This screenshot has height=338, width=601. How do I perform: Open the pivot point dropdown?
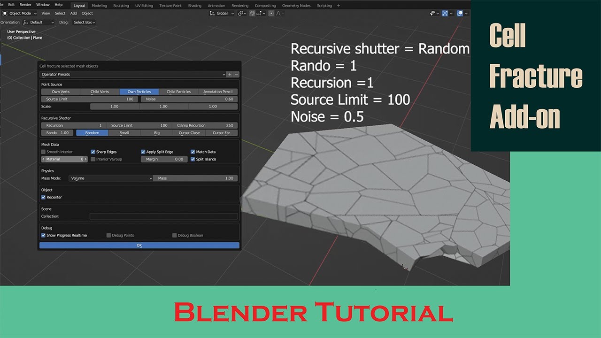coord(242,13)
